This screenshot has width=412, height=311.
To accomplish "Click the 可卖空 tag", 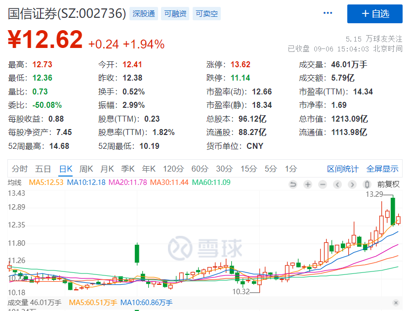I will [x=207, y=14].
